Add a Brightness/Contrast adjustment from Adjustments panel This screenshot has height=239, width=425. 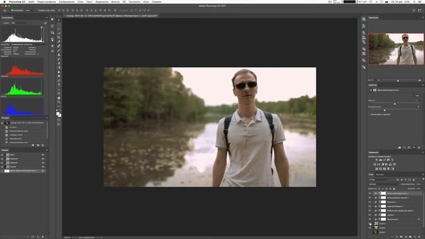click(377, 160)
